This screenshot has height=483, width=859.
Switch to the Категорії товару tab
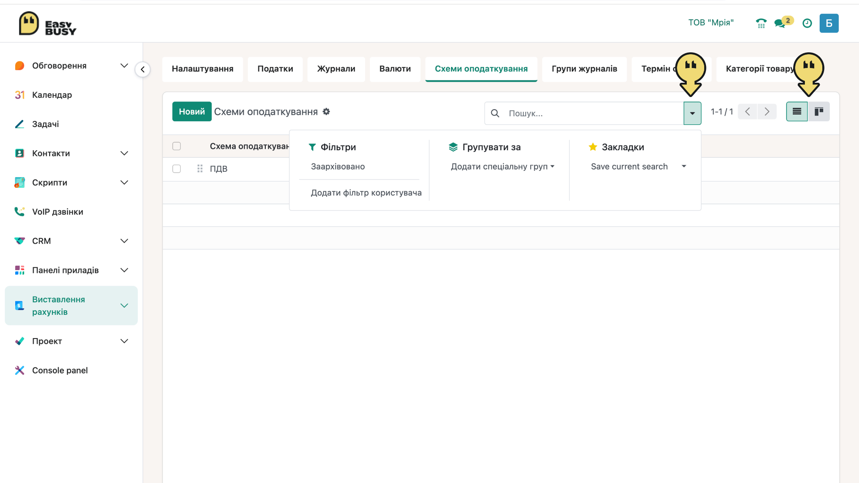[760, 69]
